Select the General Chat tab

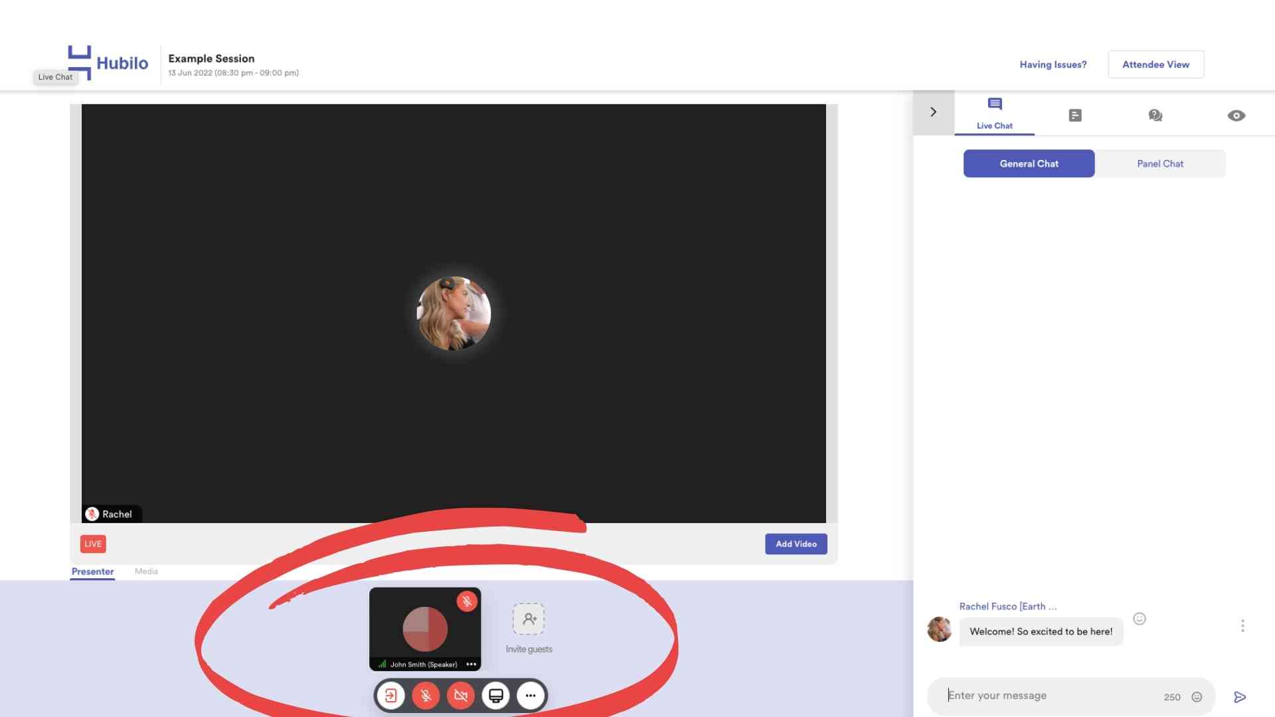coord(1029,164)
